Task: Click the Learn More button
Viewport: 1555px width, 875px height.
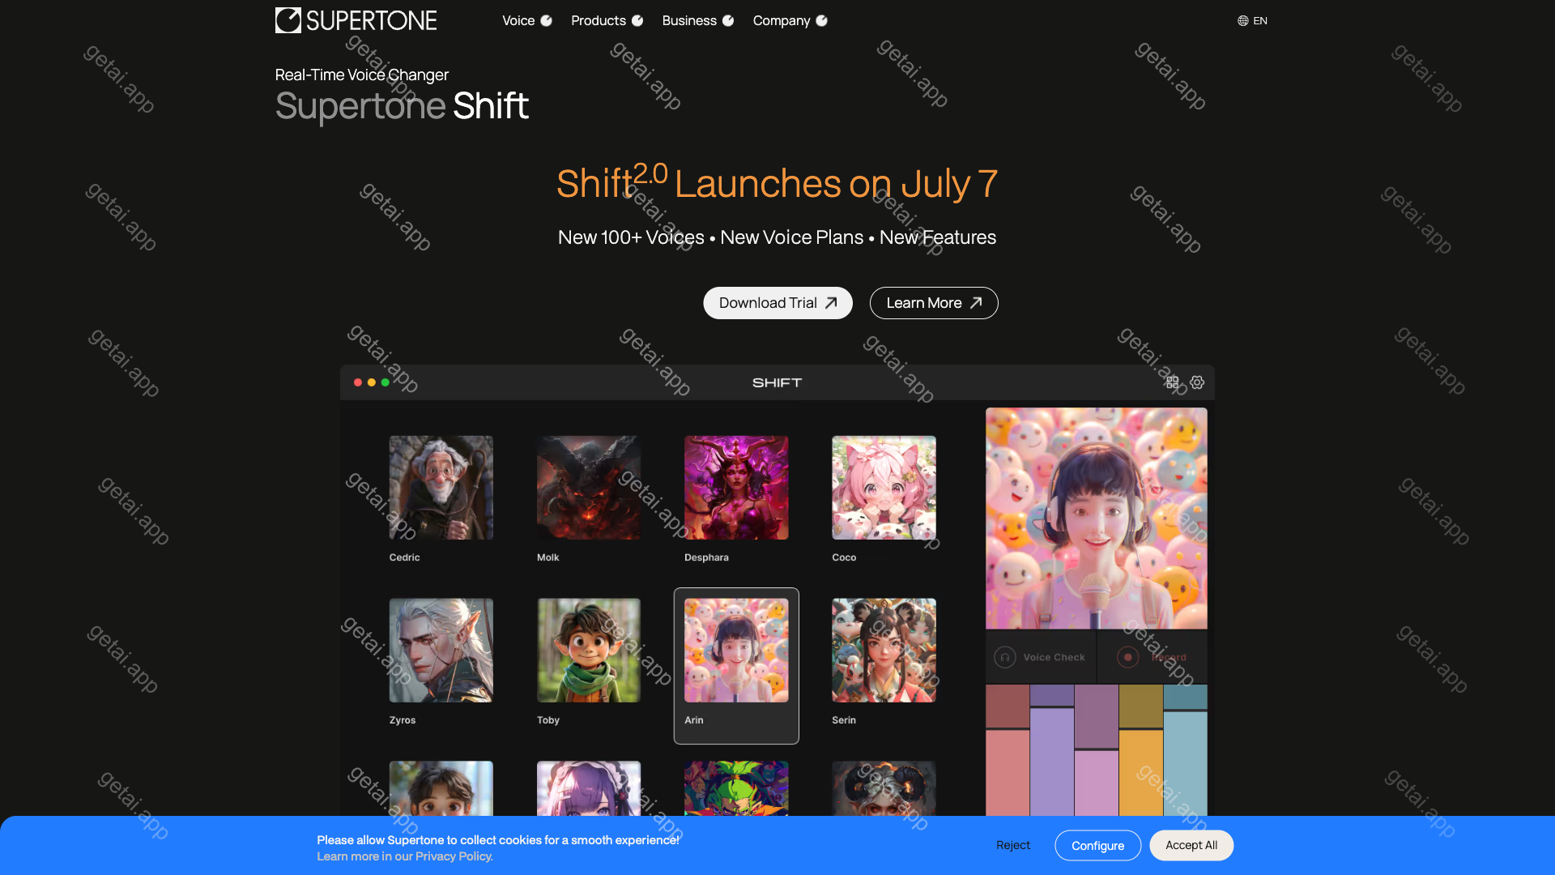Action: (934, 303)
